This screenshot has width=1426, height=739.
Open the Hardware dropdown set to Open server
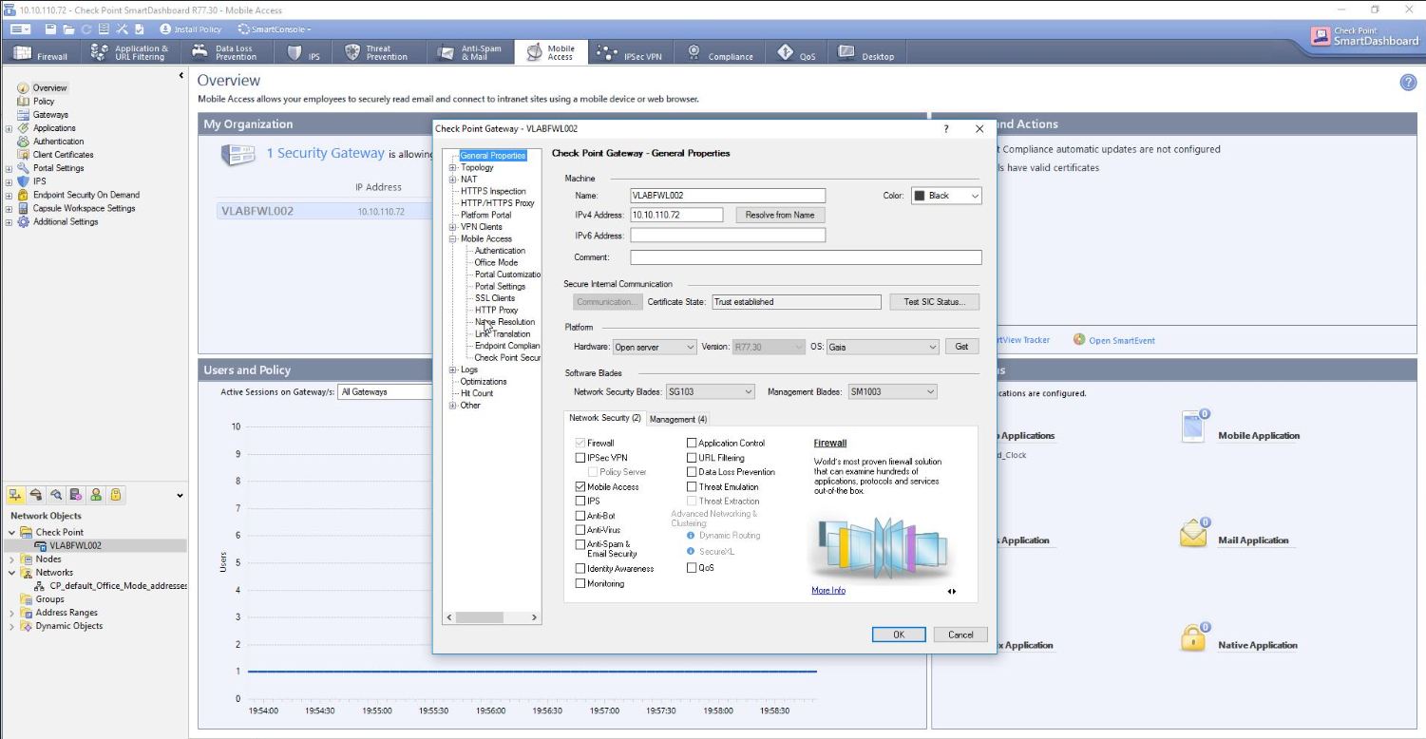click(x=655, y=347)
